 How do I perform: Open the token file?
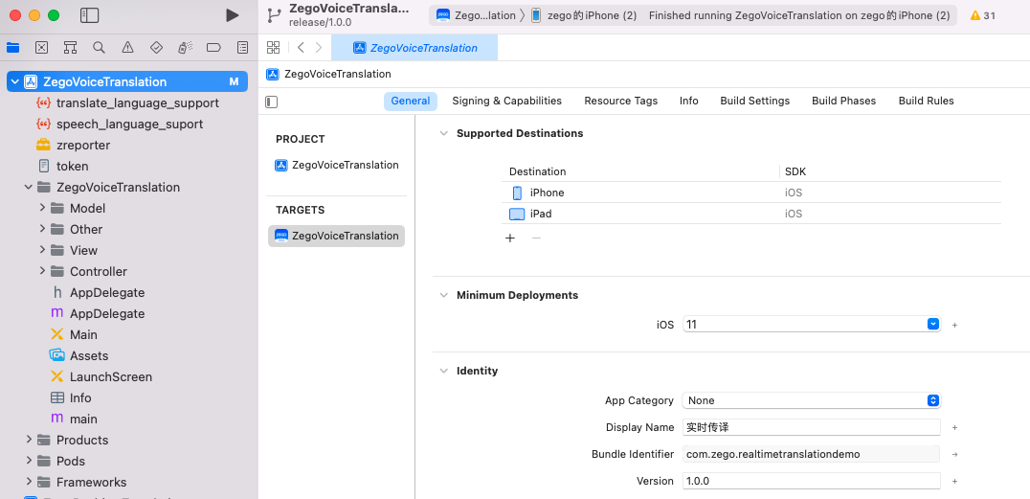tap(62, 167)
